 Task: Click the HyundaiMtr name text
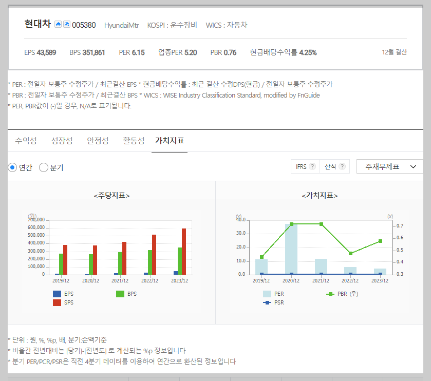(x=122, y=25)
